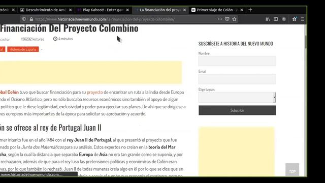Image resolution: width=325 pixels, height=183 pixels.
Task: Open the Firefox account icon
Action: pyautogui.click(x=284, y=19)
